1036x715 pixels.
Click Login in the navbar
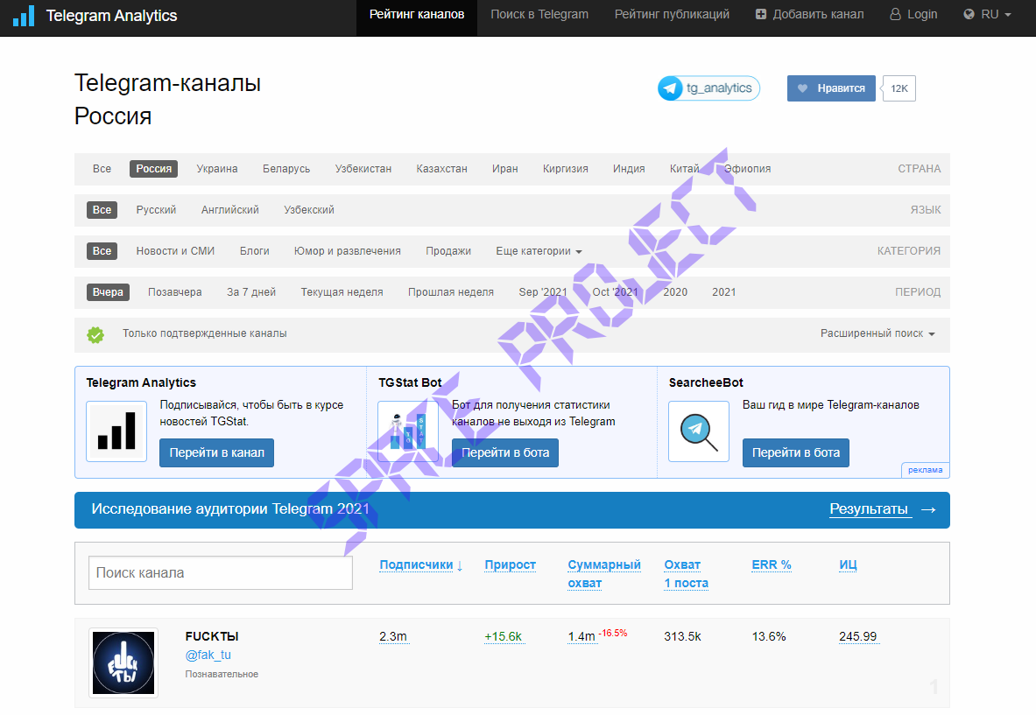click(x=913, y=15)
